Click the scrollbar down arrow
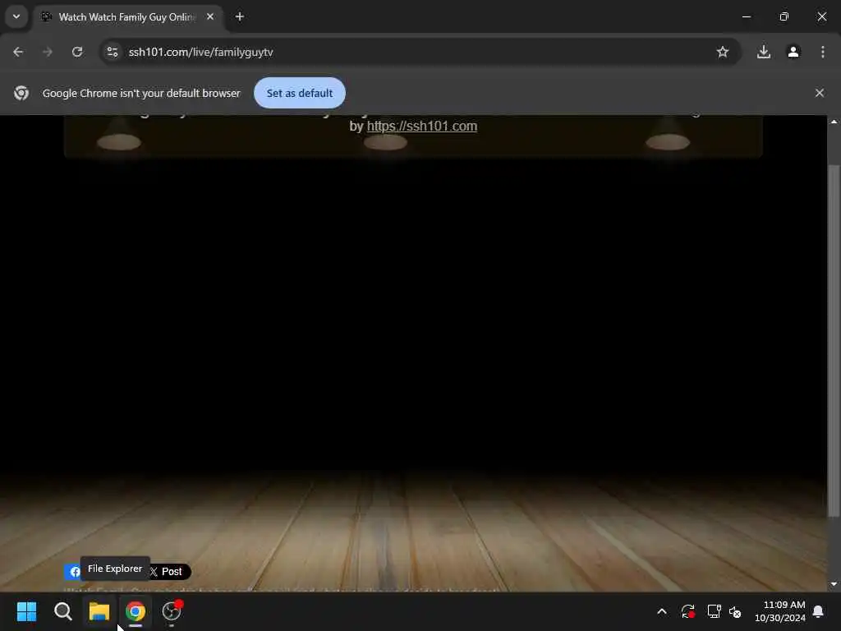Viewport: 841px width, 631px height. pyautogui.click(x=834, y=584)
